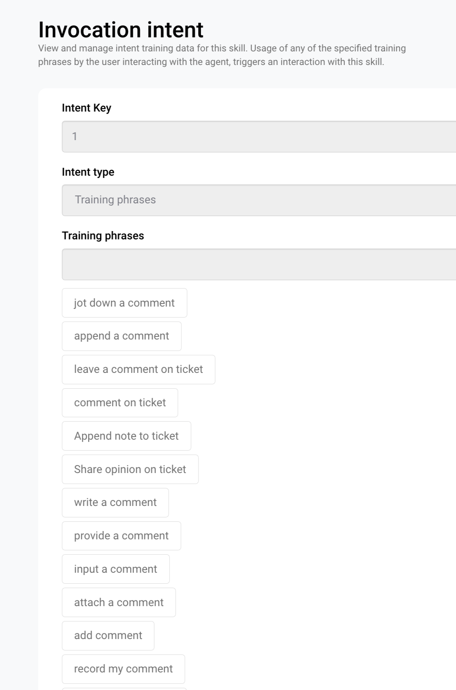Click the "Intent type" field label
The image size is (456, 690).
click(x=88, y=172)
